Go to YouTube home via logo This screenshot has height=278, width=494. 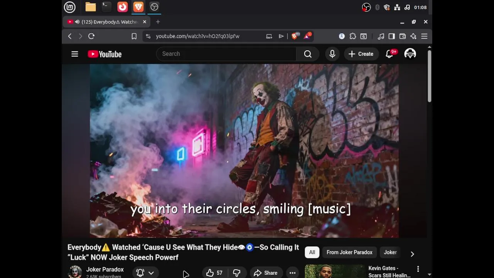coord(105,54)
